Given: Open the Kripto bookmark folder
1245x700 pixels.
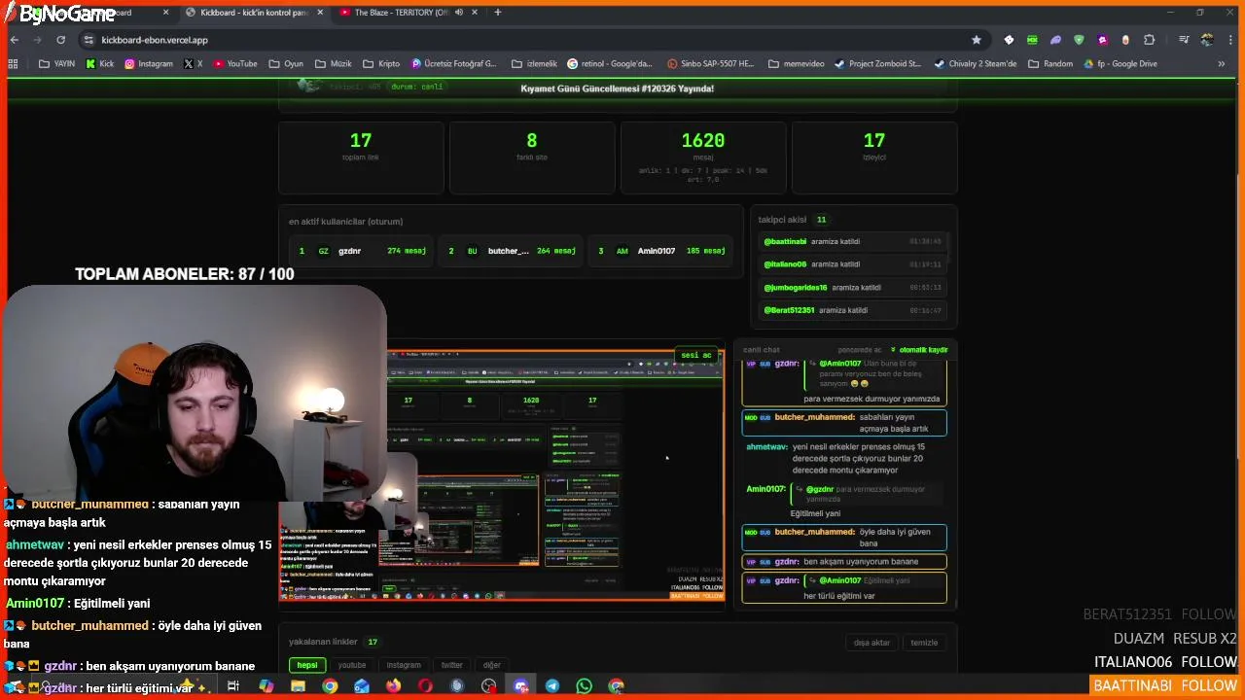Looking at the screenshot, I should click(x=381, y=64).
